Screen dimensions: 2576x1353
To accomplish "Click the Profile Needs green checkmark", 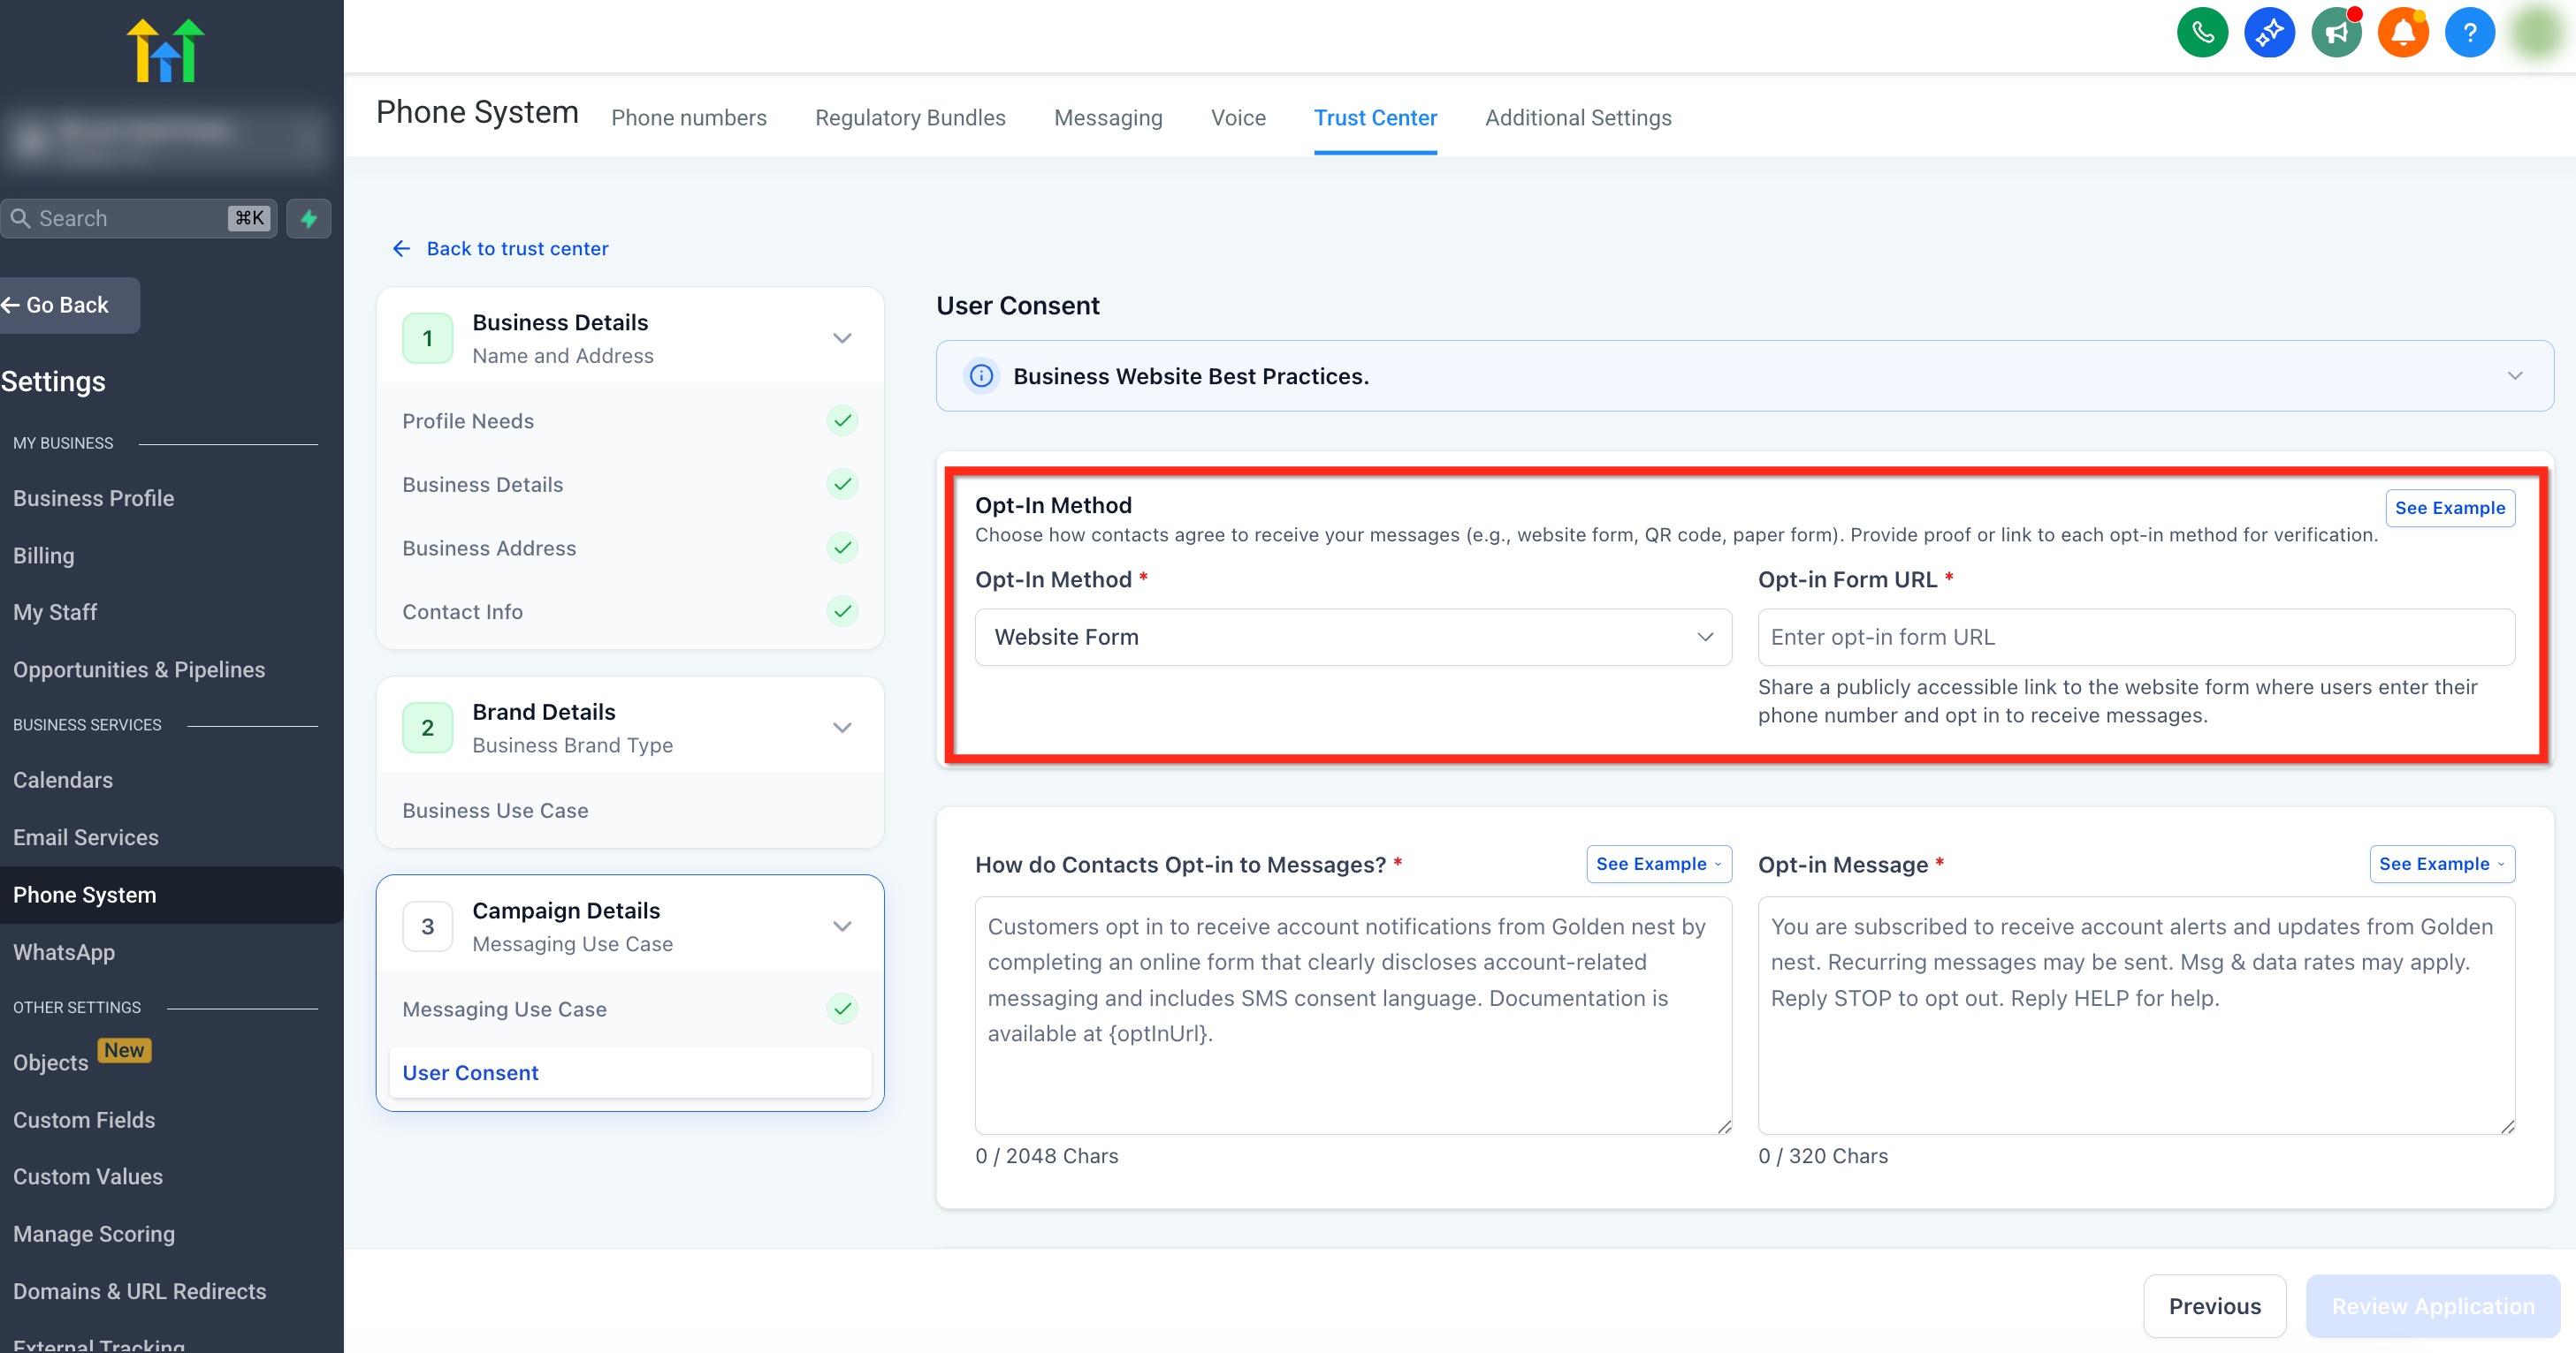I will 842,420.
